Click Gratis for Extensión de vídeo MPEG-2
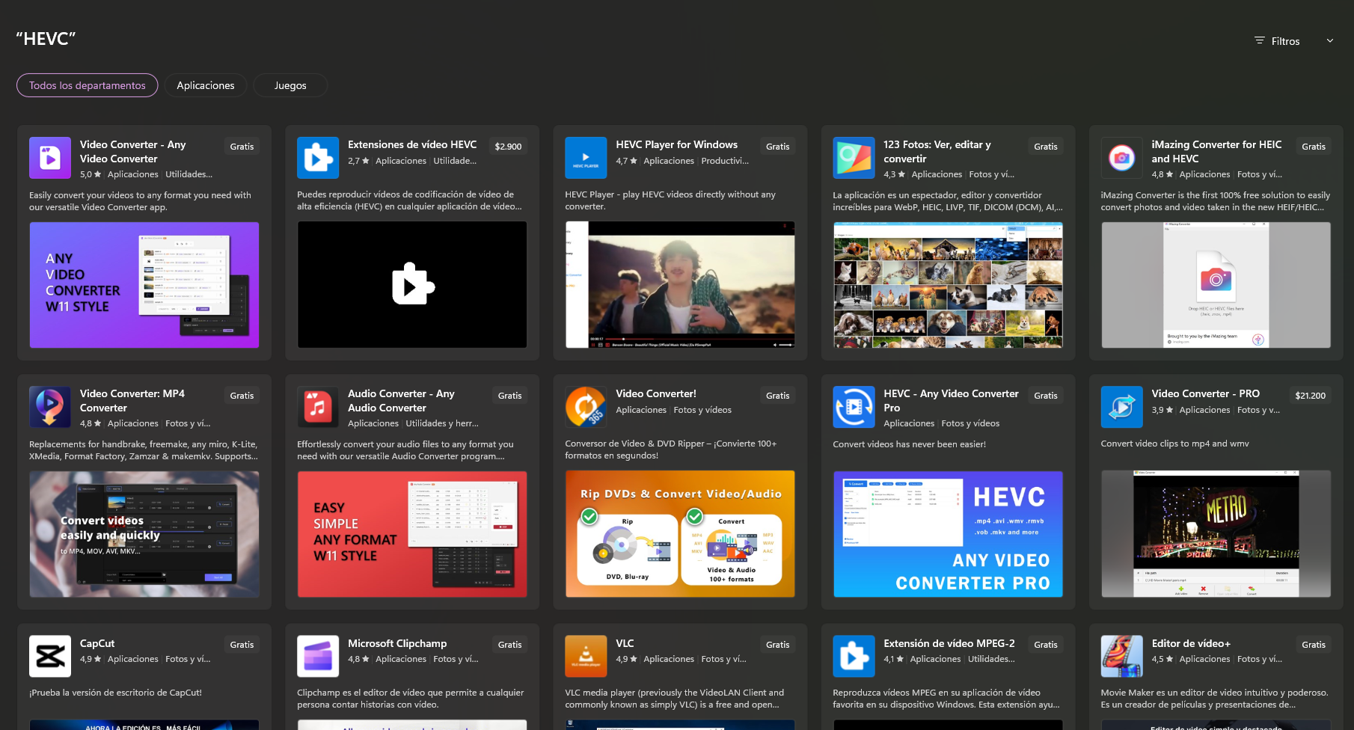Viewport: 1354px width, 730px height. tap(1045, 645)
